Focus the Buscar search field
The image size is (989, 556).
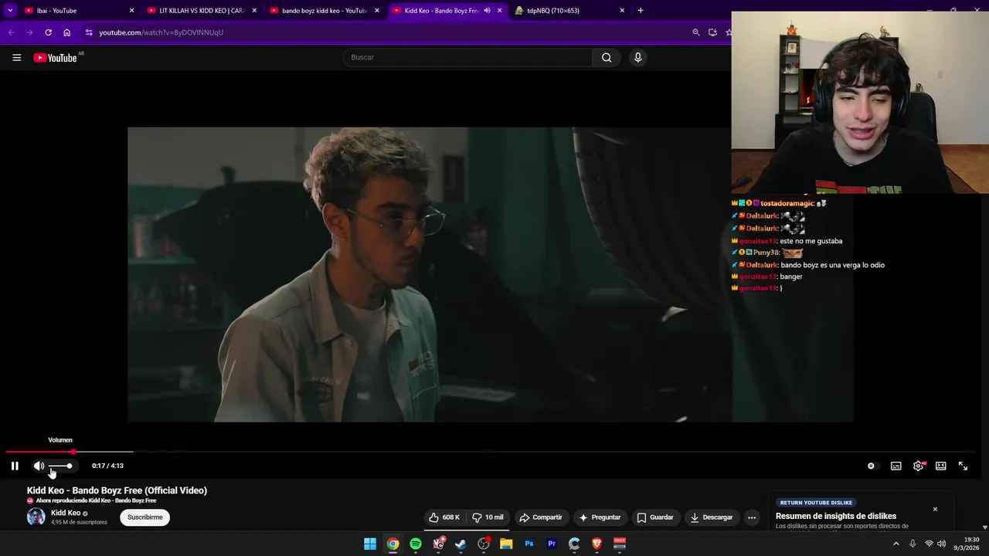[x=467, y=57]
